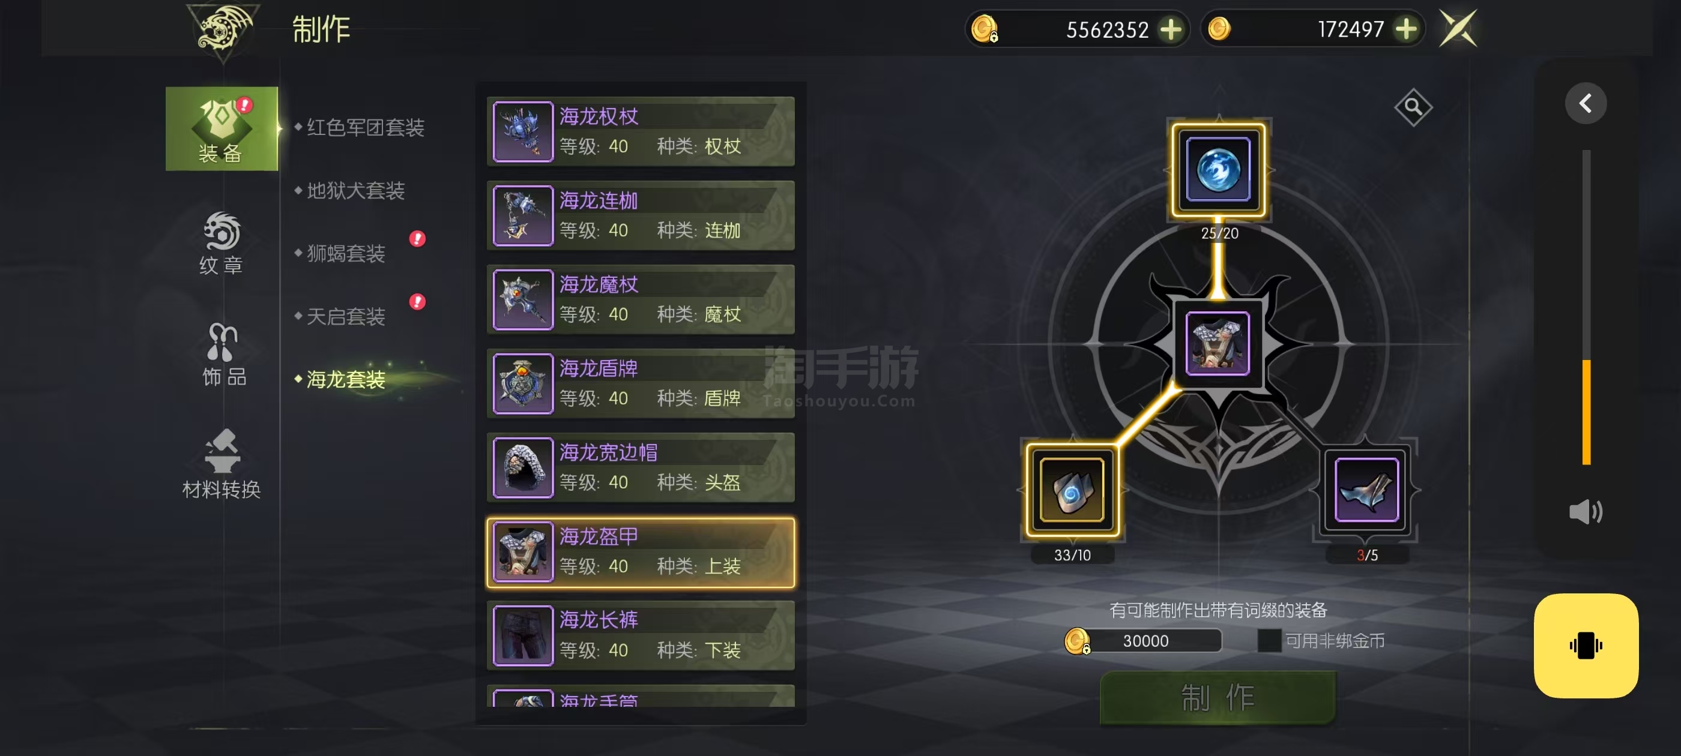Click the 制作 craft button
The height and width of the screenshot is (756, 1681).
pos(1218,697)
